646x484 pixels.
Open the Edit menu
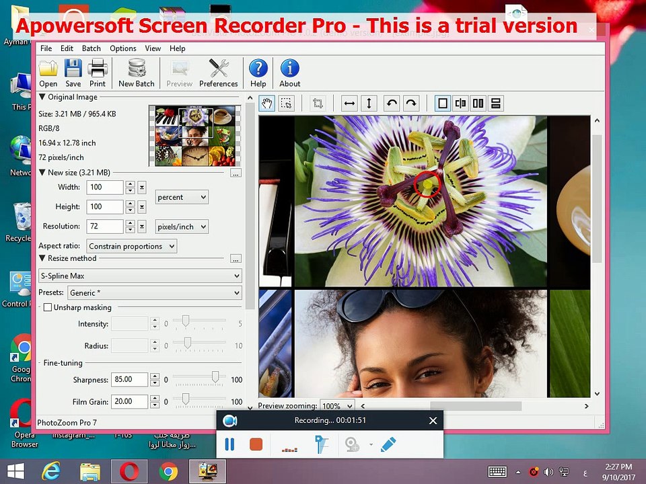point(67,48)
